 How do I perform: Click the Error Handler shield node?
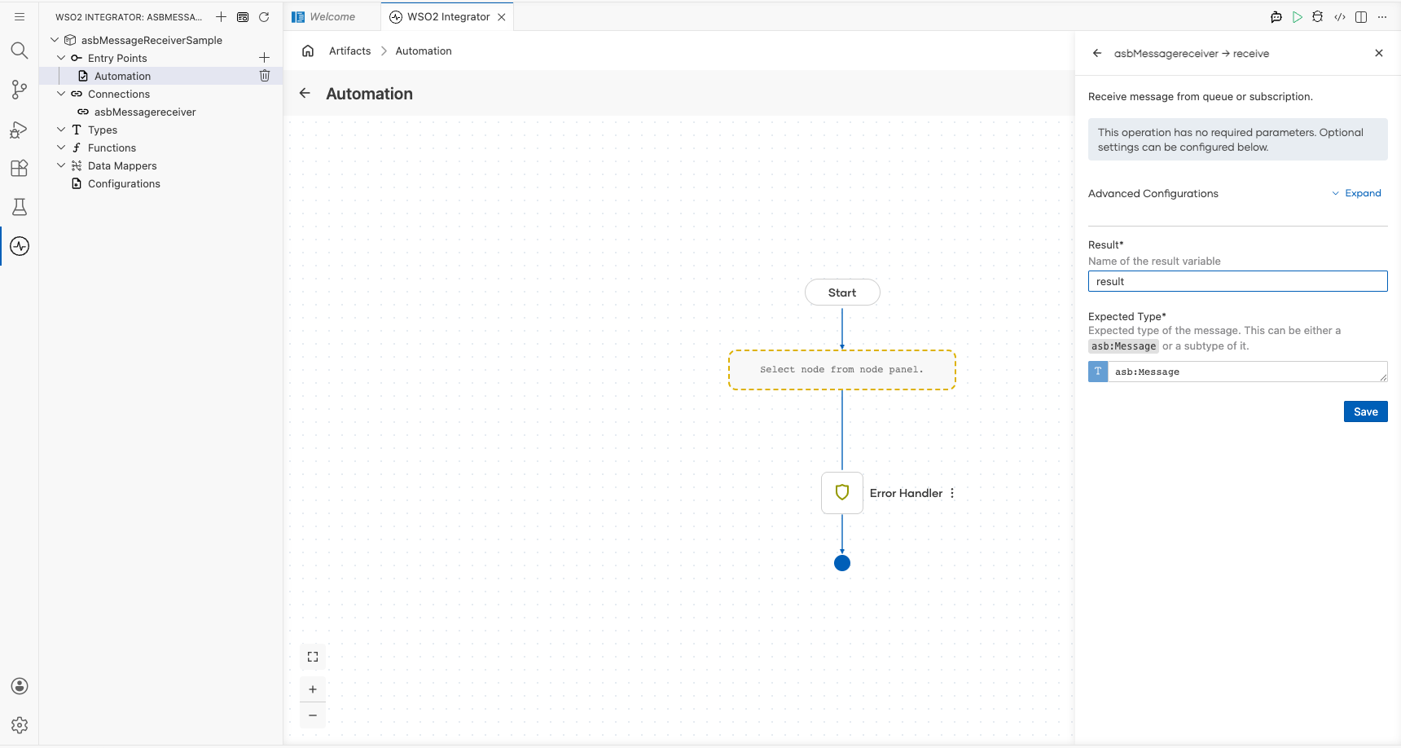pos(842,493)
